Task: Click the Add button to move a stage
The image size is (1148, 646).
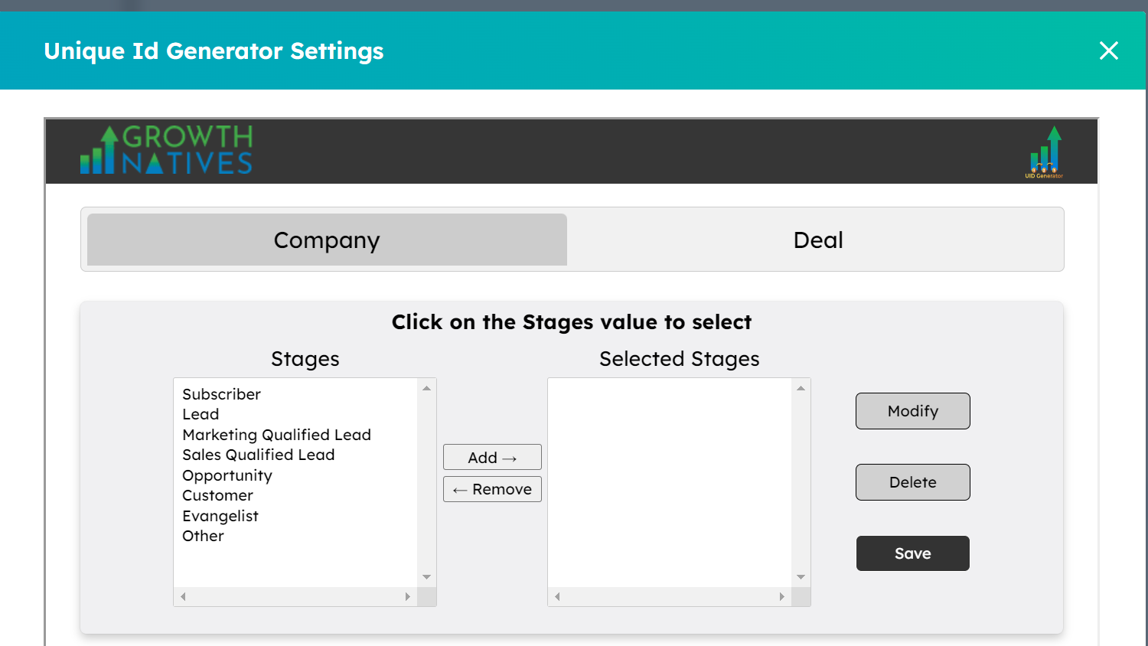Action: (x=492, y=457)
